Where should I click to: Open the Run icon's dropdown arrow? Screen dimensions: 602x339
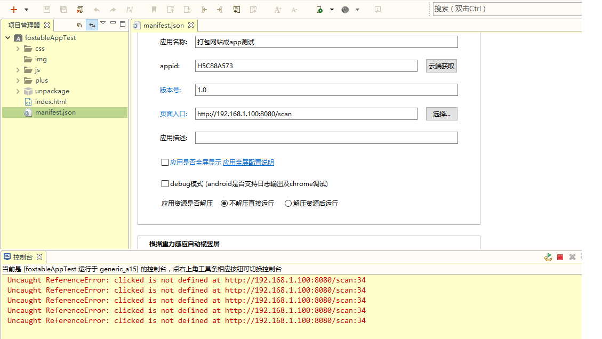tap(332, 10)
